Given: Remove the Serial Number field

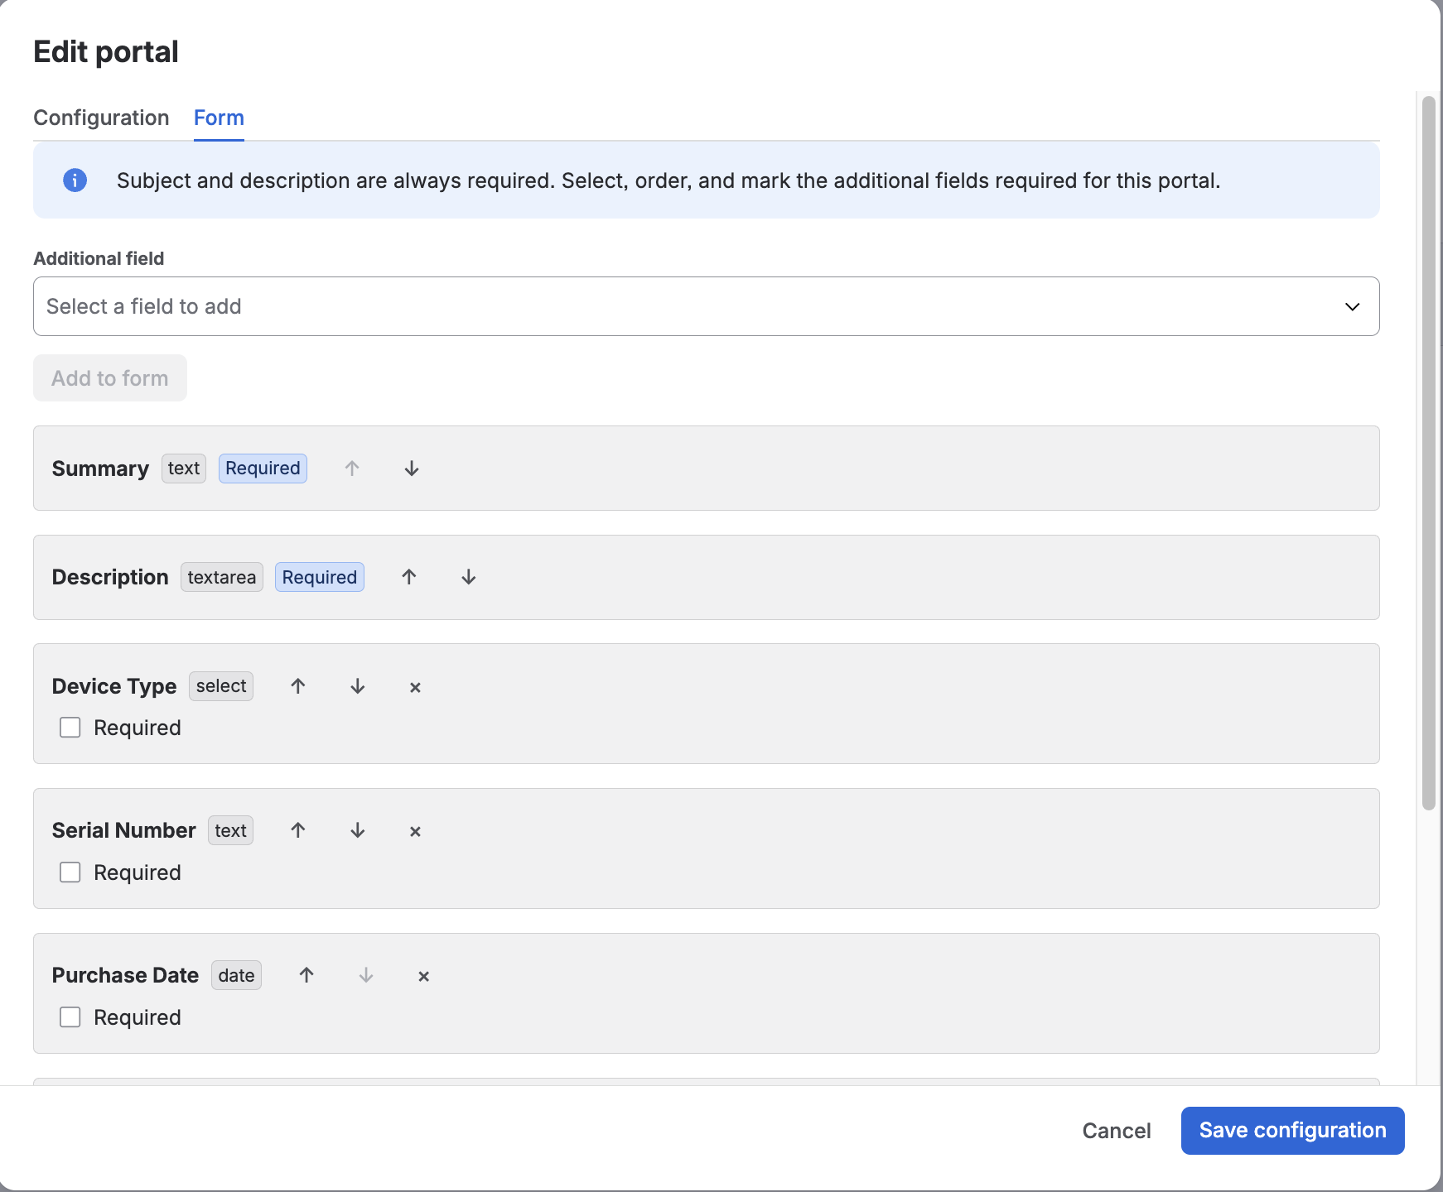Looking at the screenshot, I should coord(416,831).
